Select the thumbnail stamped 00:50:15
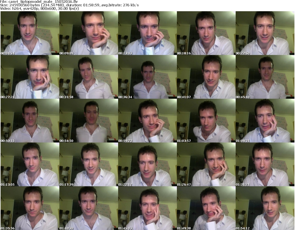Image resolution: width=295 pixels, height=230 pixels. pyautogui.click(x=30, y=121)
